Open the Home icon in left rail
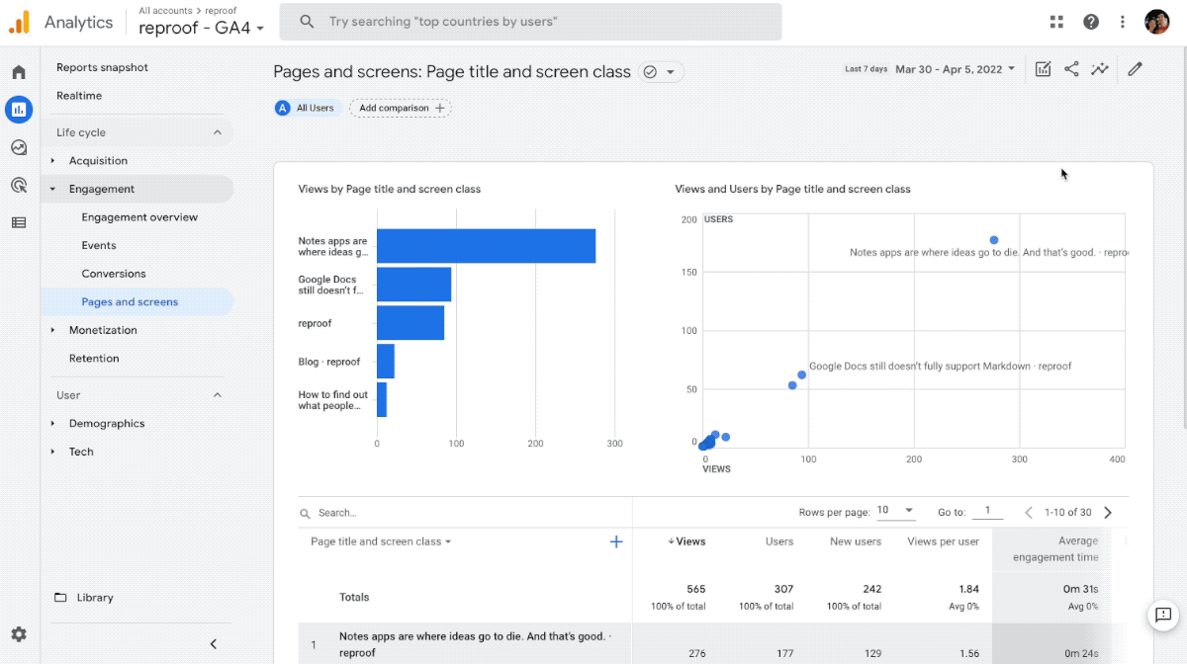The width and height of the screenshot is (1187, 664). (19, 72)
